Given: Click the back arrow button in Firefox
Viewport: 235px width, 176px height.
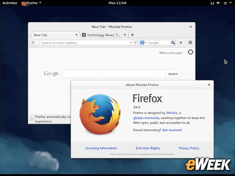Looking at the screenshot, I should (x=33, y=43).
